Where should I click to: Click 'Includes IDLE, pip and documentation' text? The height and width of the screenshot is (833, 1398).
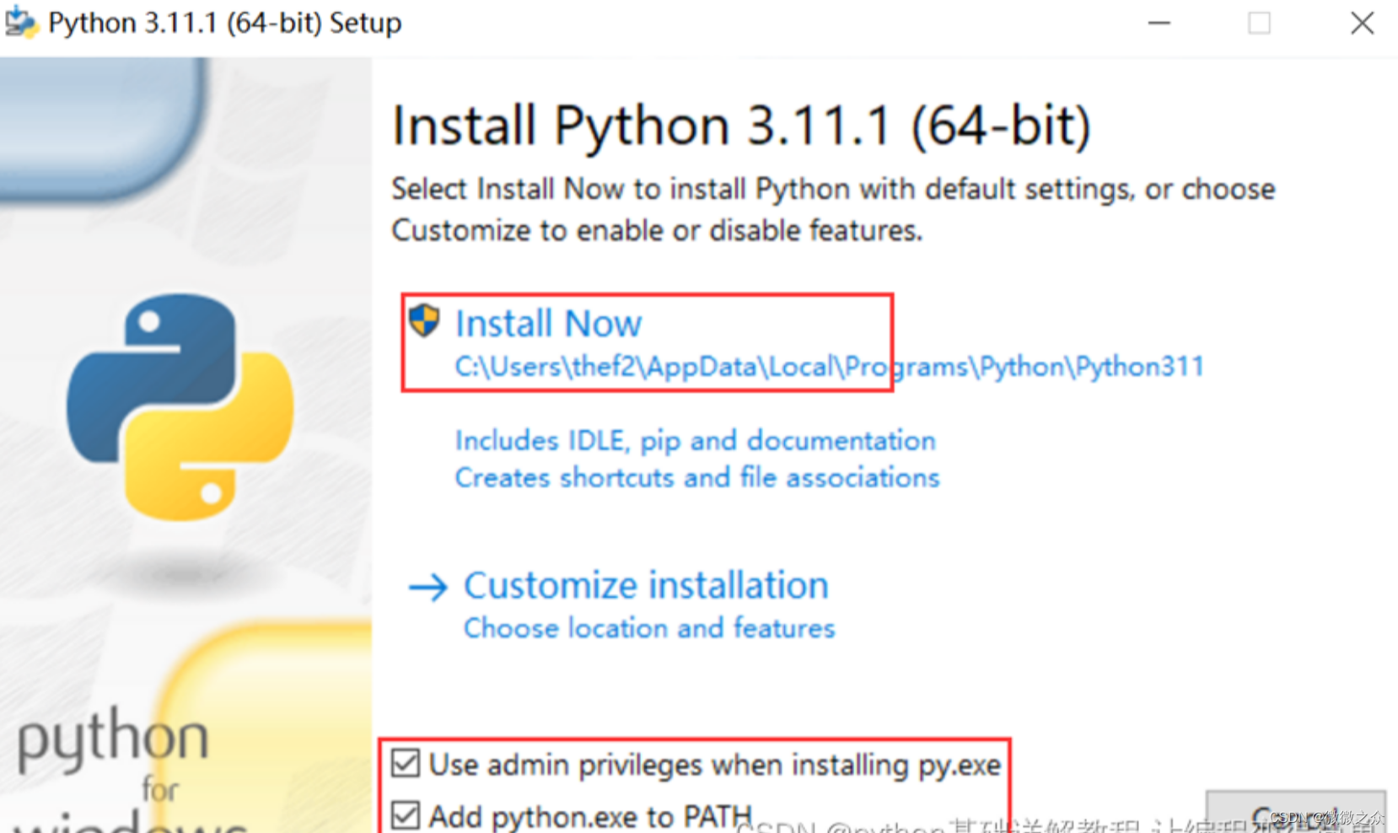695,440
